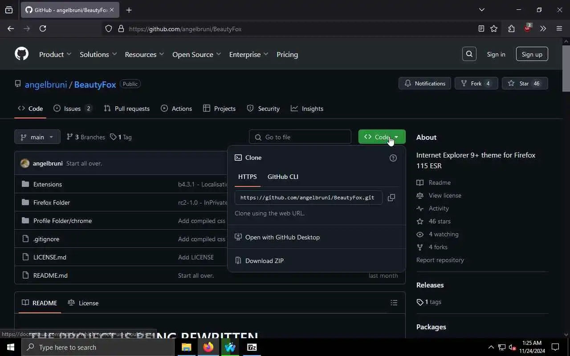Click the Clone help question mark icon
The height and width of the screenshot is (356, 570).
point(393,158)
